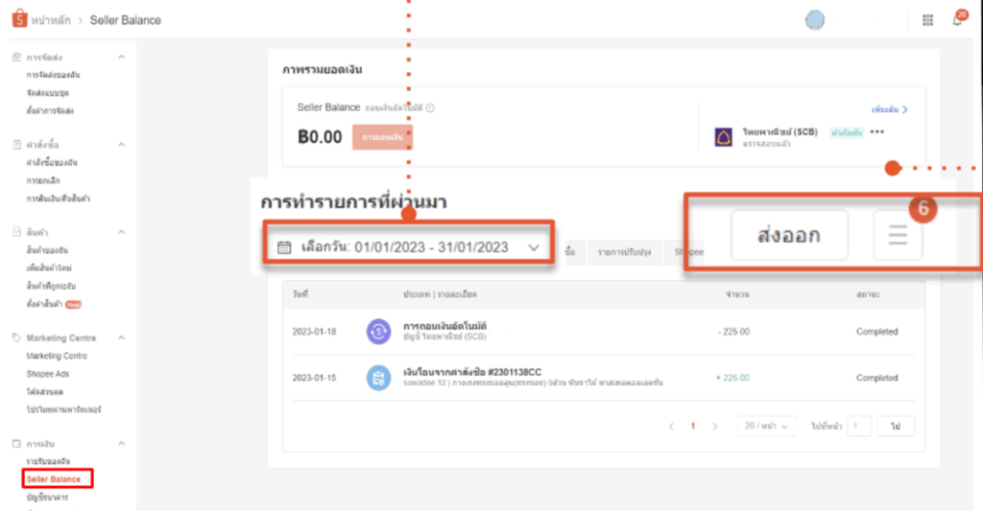Click the เพิ่มเติม link above bank account
Viewport: 983px width, 511px height.
click(x=889, y=109)
